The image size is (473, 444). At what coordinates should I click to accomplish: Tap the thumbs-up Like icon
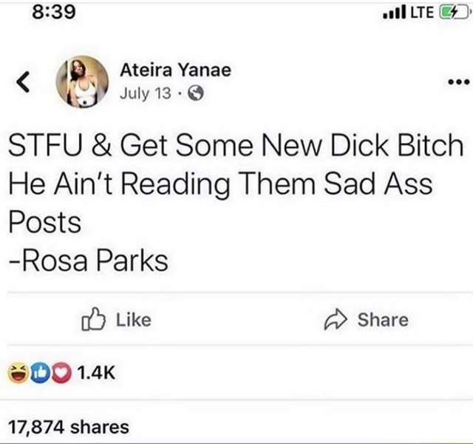94,319
